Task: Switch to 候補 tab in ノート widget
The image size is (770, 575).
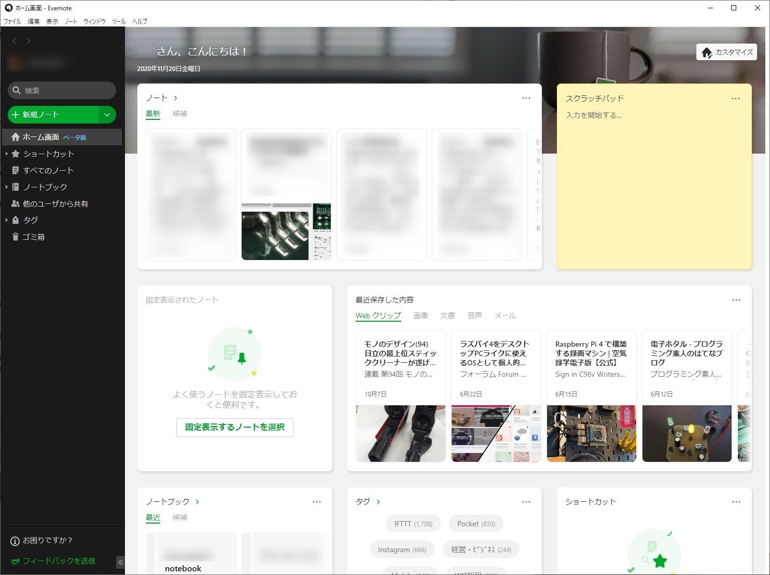Action: [180, 114]
